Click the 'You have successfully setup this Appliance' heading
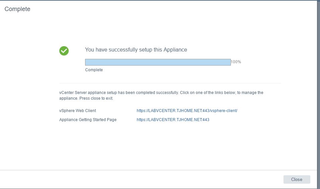Image resolution: width=320 pixels, height=189 pixels. click(x=136, y=50)
